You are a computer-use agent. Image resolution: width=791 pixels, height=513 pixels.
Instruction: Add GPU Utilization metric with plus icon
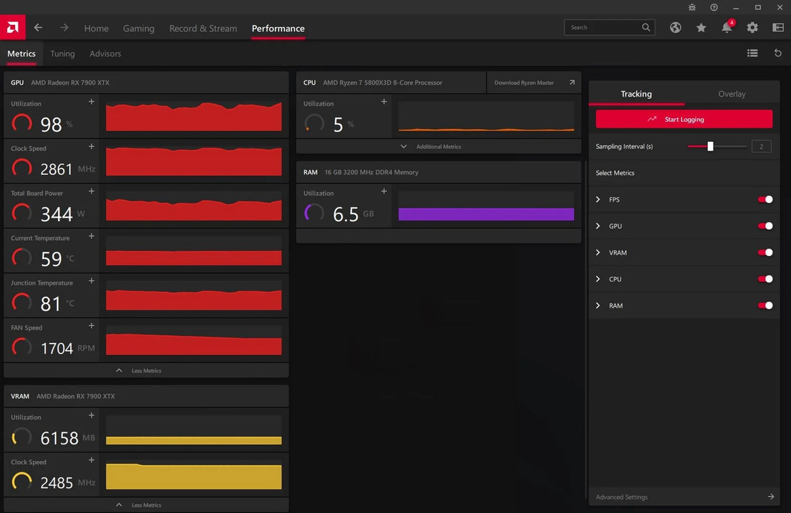[x=91, y=101]
